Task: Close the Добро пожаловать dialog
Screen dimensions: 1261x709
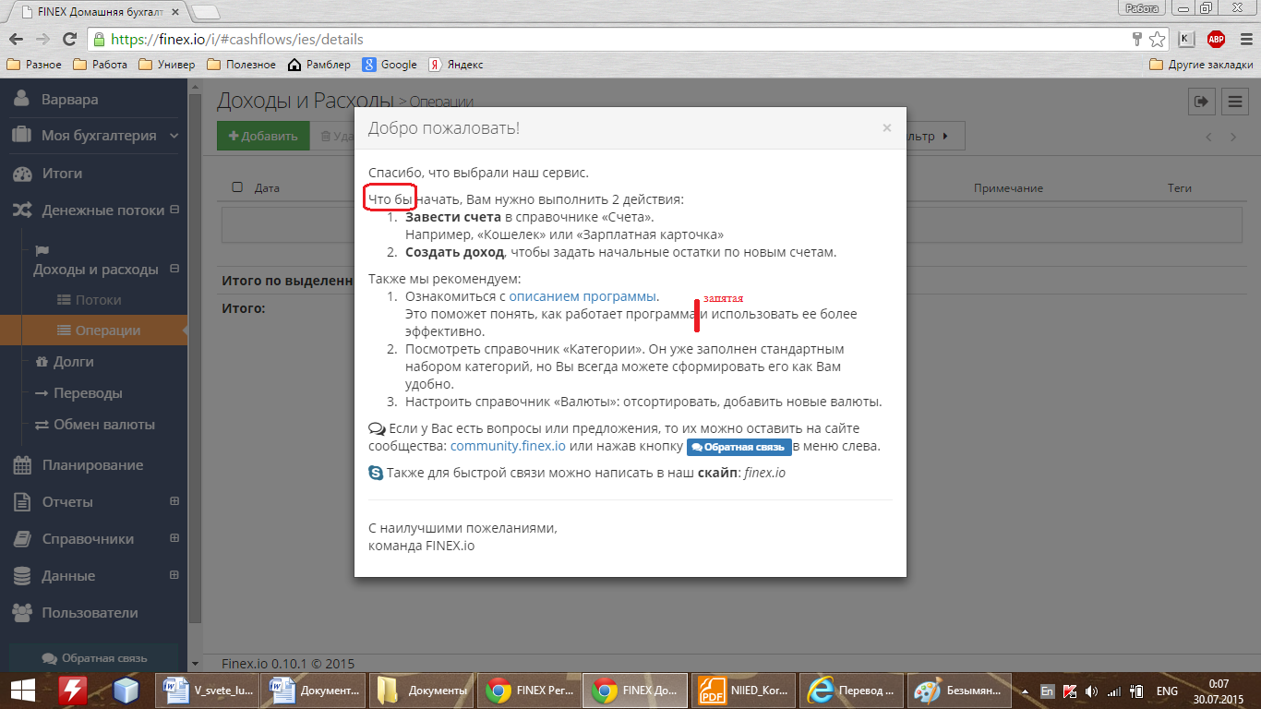Action: 887,128
